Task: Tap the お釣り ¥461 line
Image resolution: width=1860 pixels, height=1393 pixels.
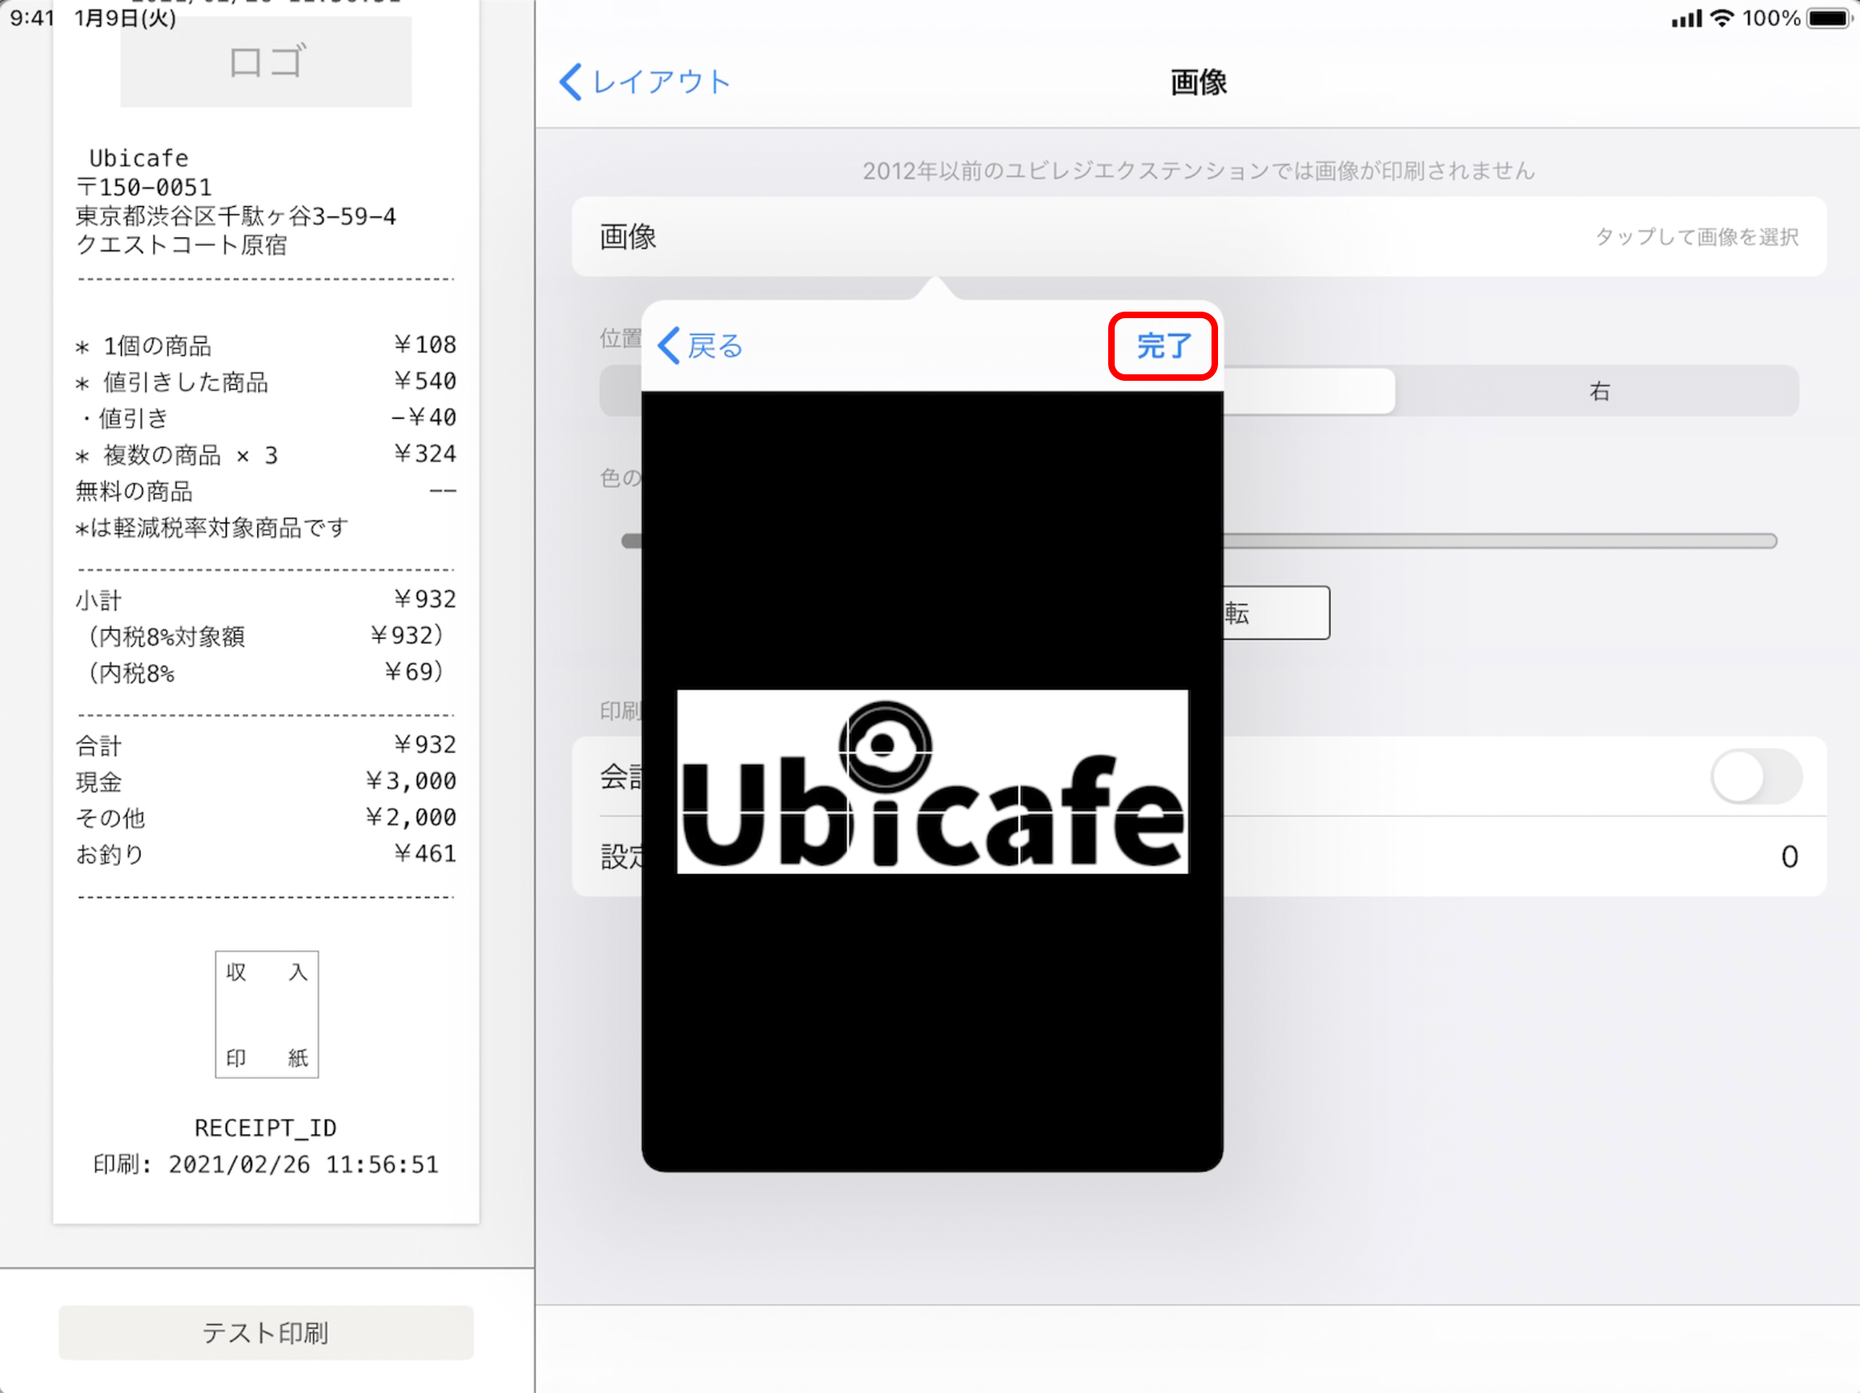Action: point(266,854)
